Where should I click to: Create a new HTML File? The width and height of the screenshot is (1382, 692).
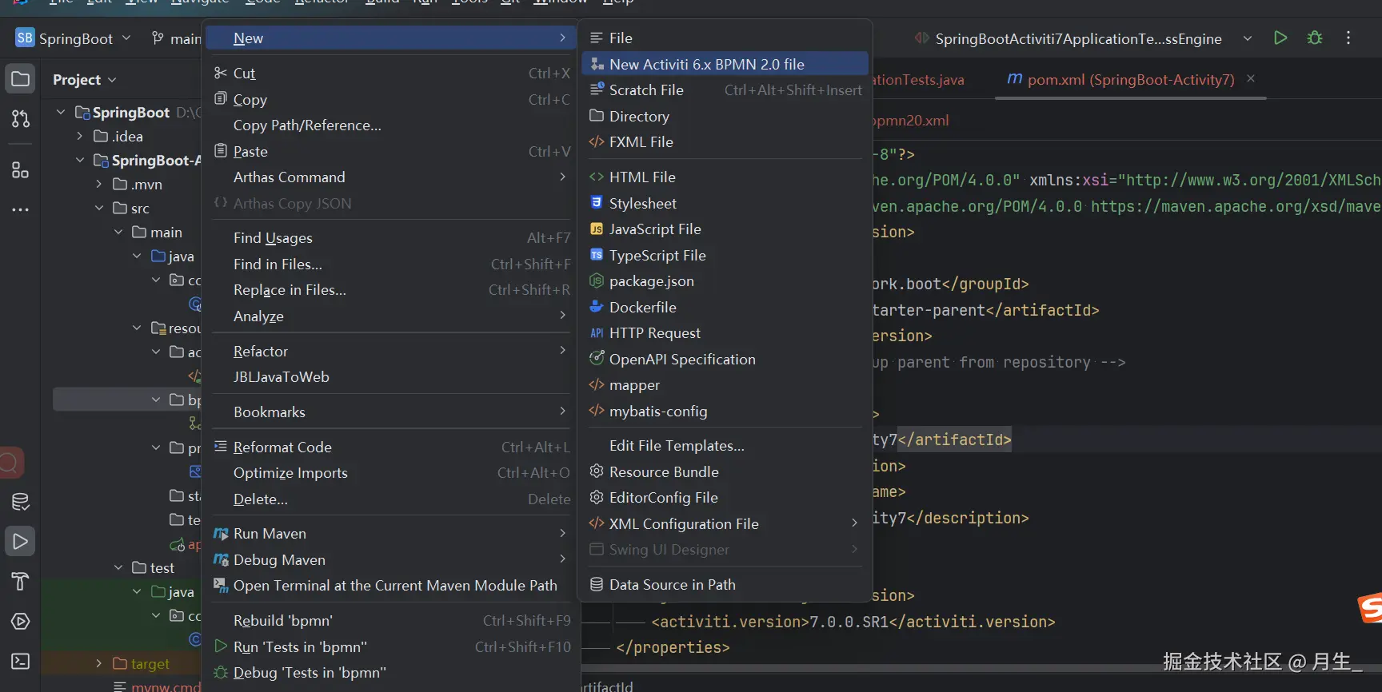[725, 177]
